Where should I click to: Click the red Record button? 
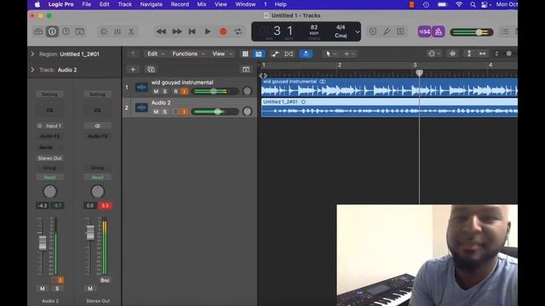(223, 31)
